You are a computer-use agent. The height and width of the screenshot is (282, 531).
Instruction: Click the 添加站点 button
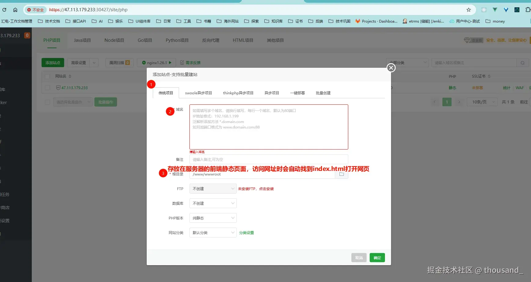tap(53, 63)
